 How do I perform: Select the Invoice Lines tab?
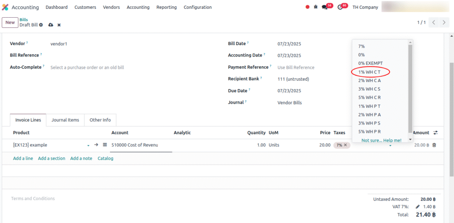click(x=28, y=120)
